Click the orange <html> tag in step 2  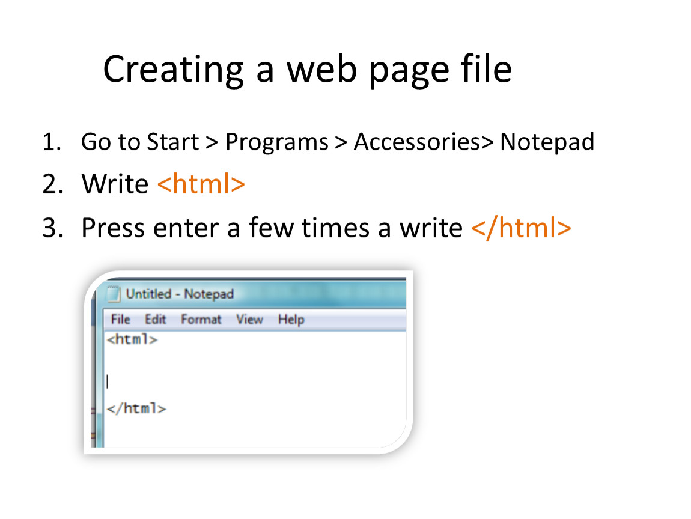[x=201, y=184]
